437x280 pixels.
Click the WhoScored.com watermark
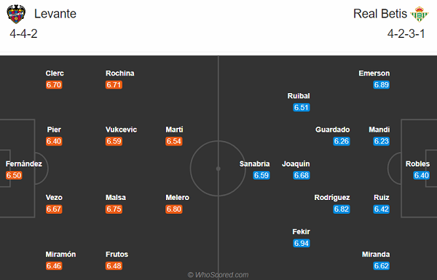pyautogui.click(x=219, y=275)
